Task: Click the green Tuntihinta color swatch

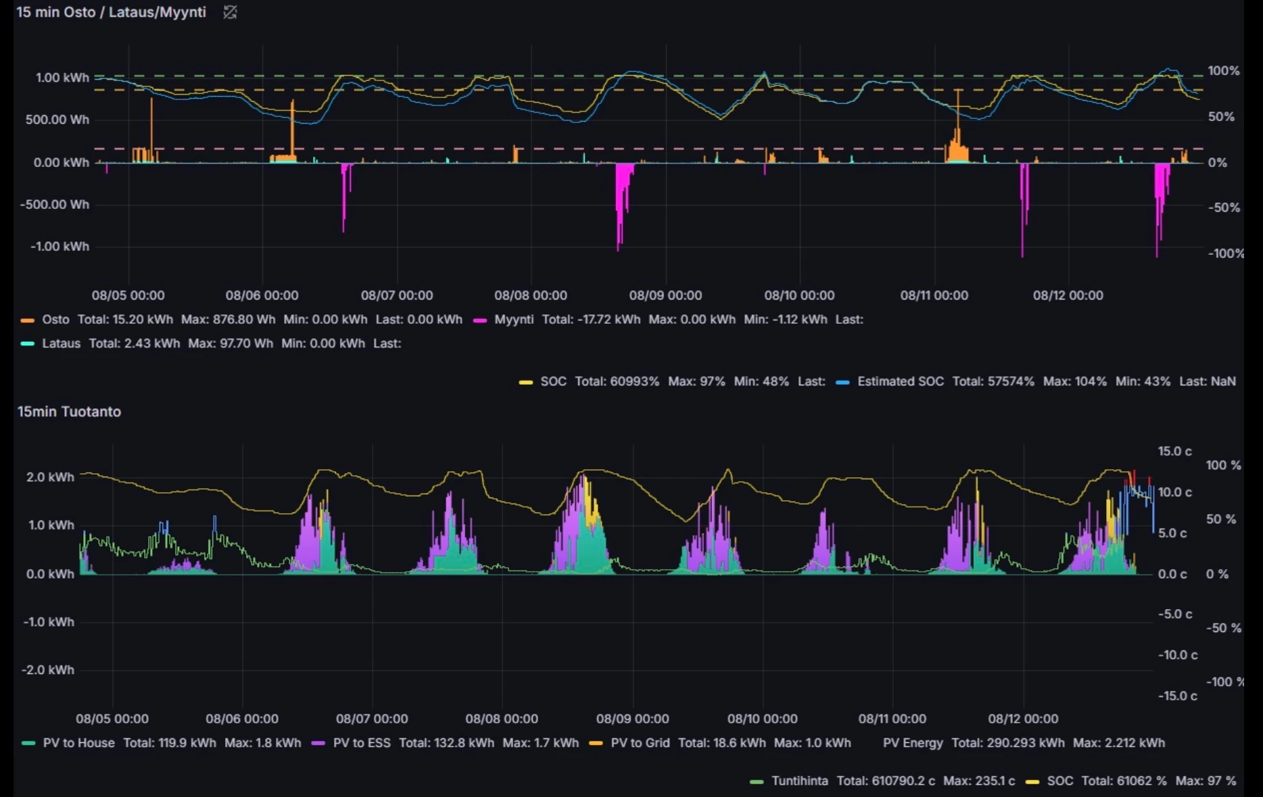Action: (757, 781)
